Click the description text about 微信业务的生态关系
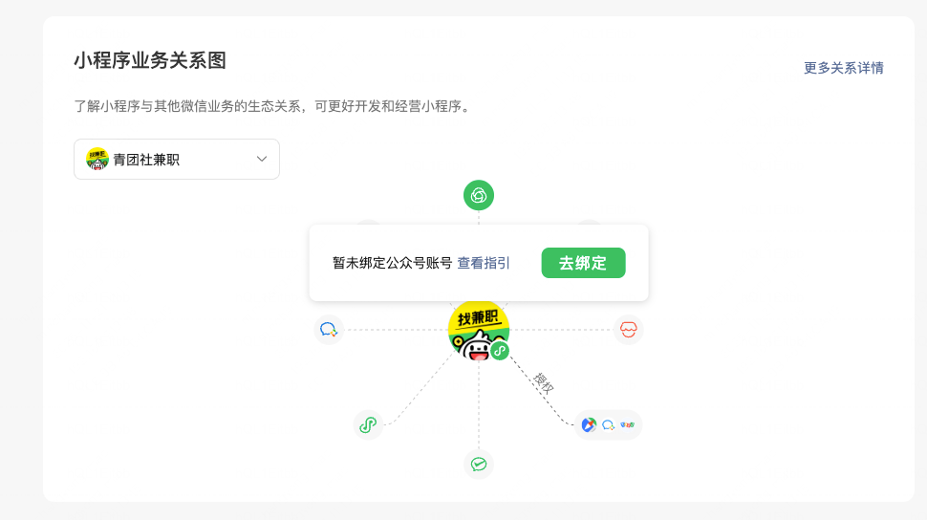Screen dimensions: 927x520 point(274,106)
